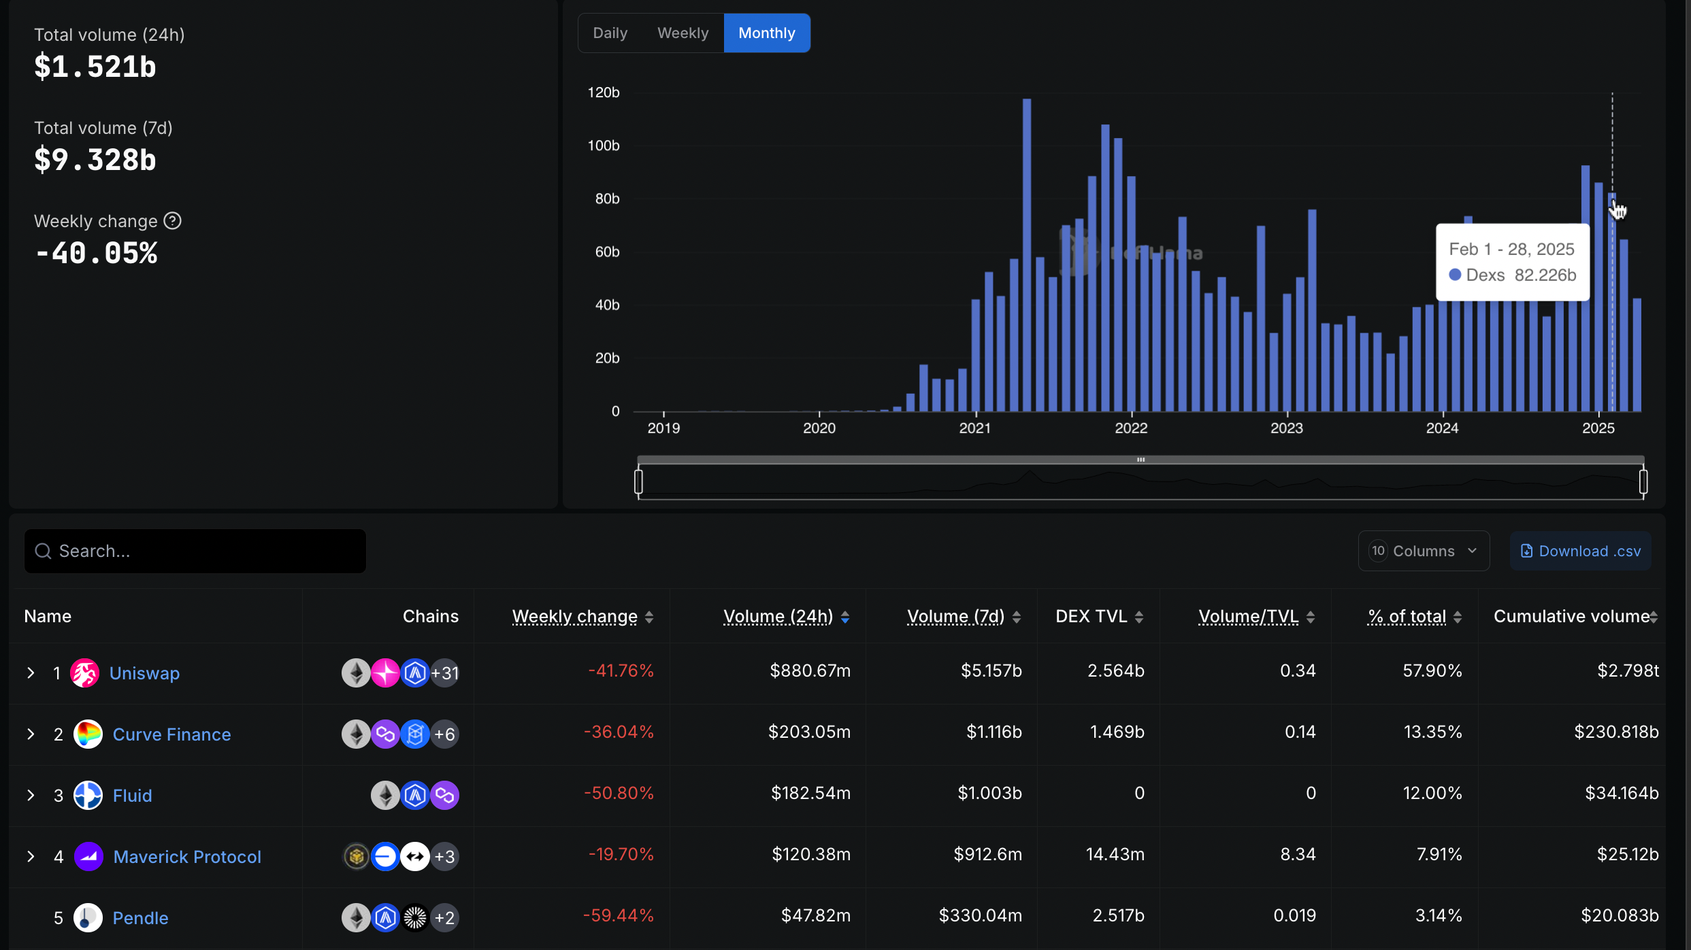Open the Columns dropdown
Image resolution: width=1691 pixels, height=950 pixels.
coord(1424,551)
